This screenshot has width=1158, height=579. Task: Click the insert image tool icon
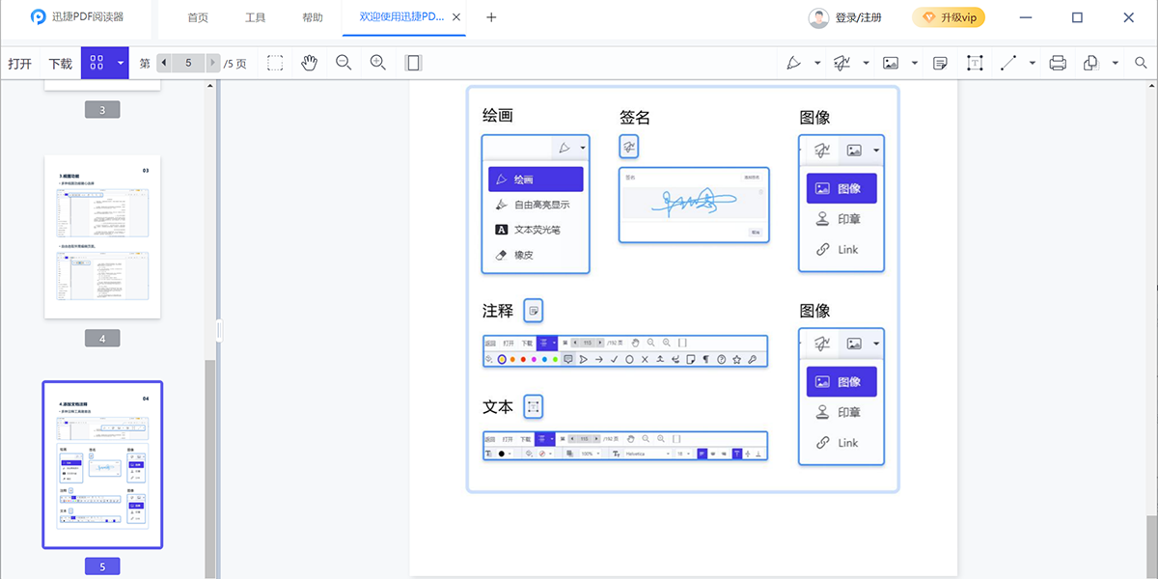pos(890,63)
